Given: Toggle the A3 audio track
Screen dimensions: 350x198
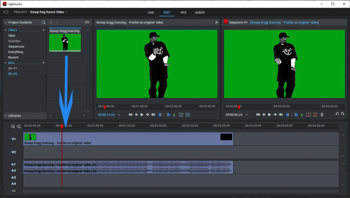Looking at the screenshot, I should pos(13,178).
